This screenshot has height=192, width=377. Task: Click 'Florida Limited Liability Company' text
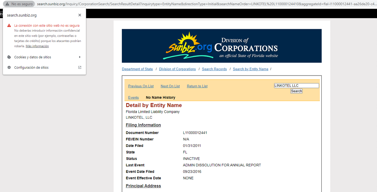coord(153,112)
